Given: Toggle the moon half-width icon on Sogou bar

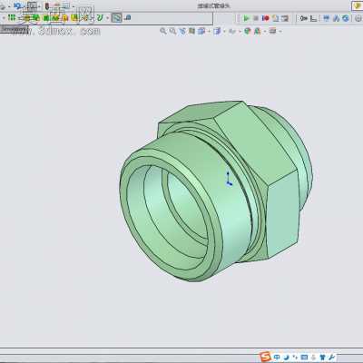Looking at the screenshot, I should click(286, 357).
